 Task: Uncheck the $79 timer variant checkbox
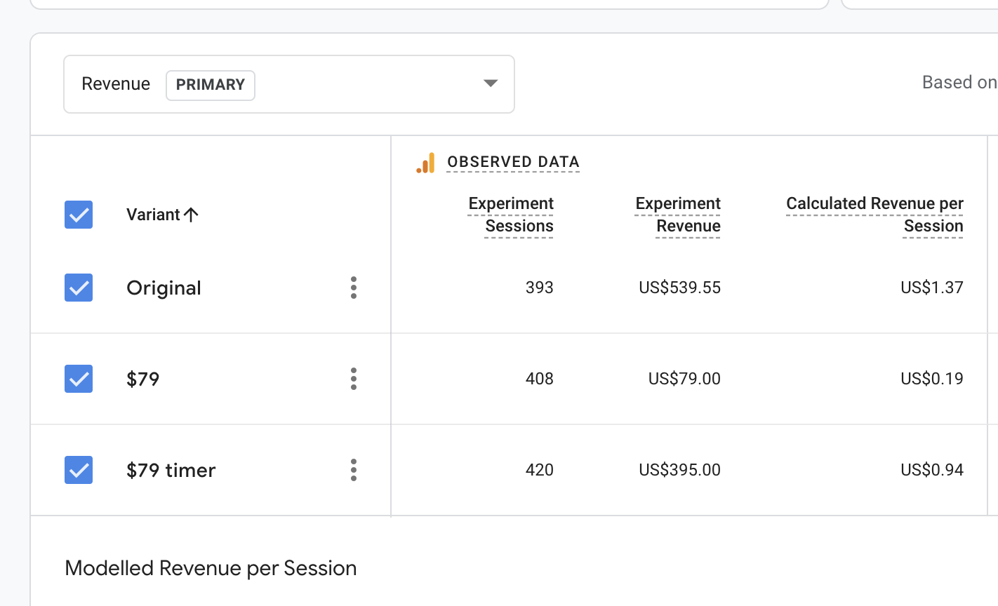79,470
